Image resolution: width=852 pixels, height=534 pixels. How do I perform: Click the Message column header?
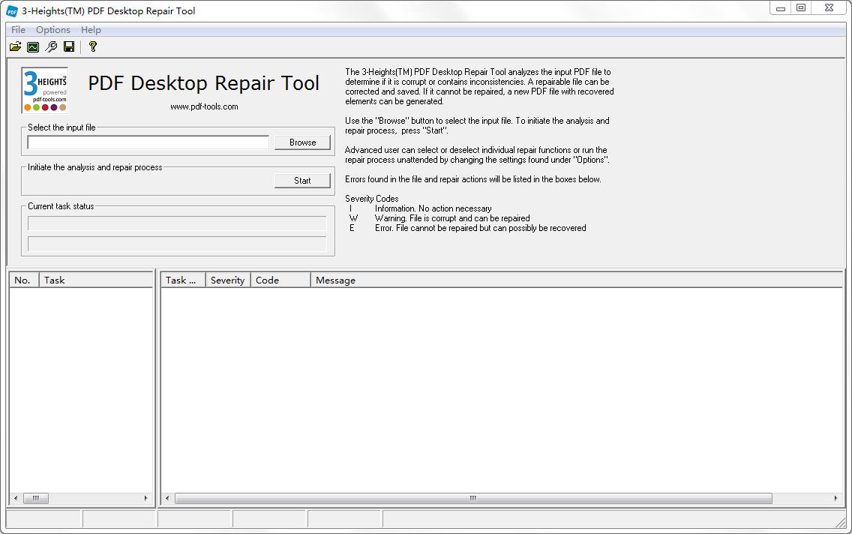pos(576,280)
